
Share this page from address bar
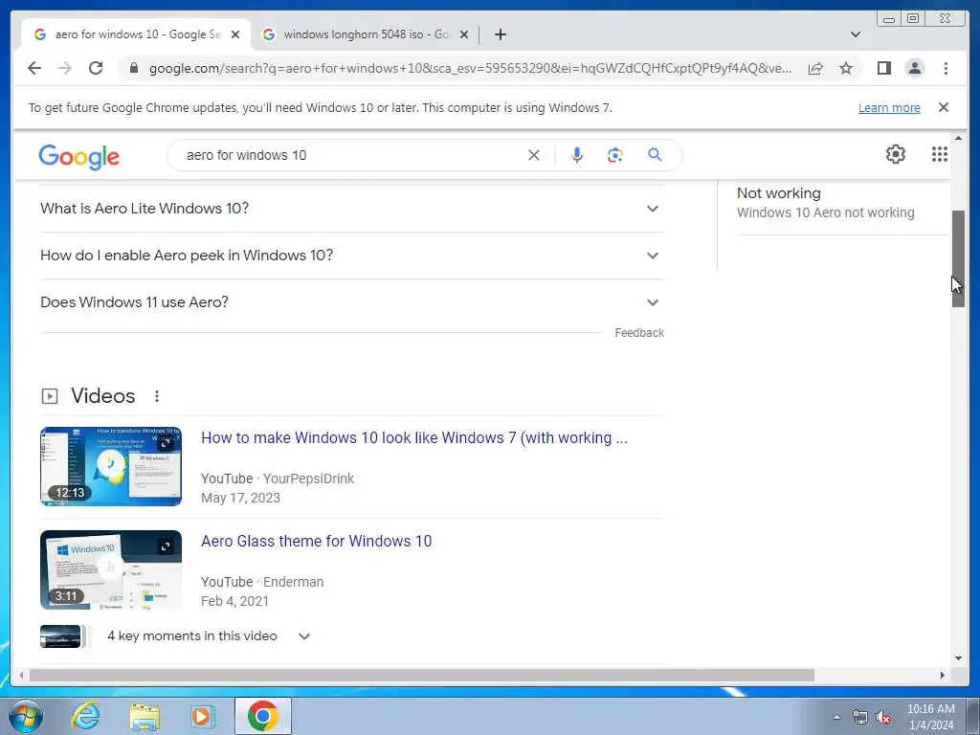[x=815, y=68]
